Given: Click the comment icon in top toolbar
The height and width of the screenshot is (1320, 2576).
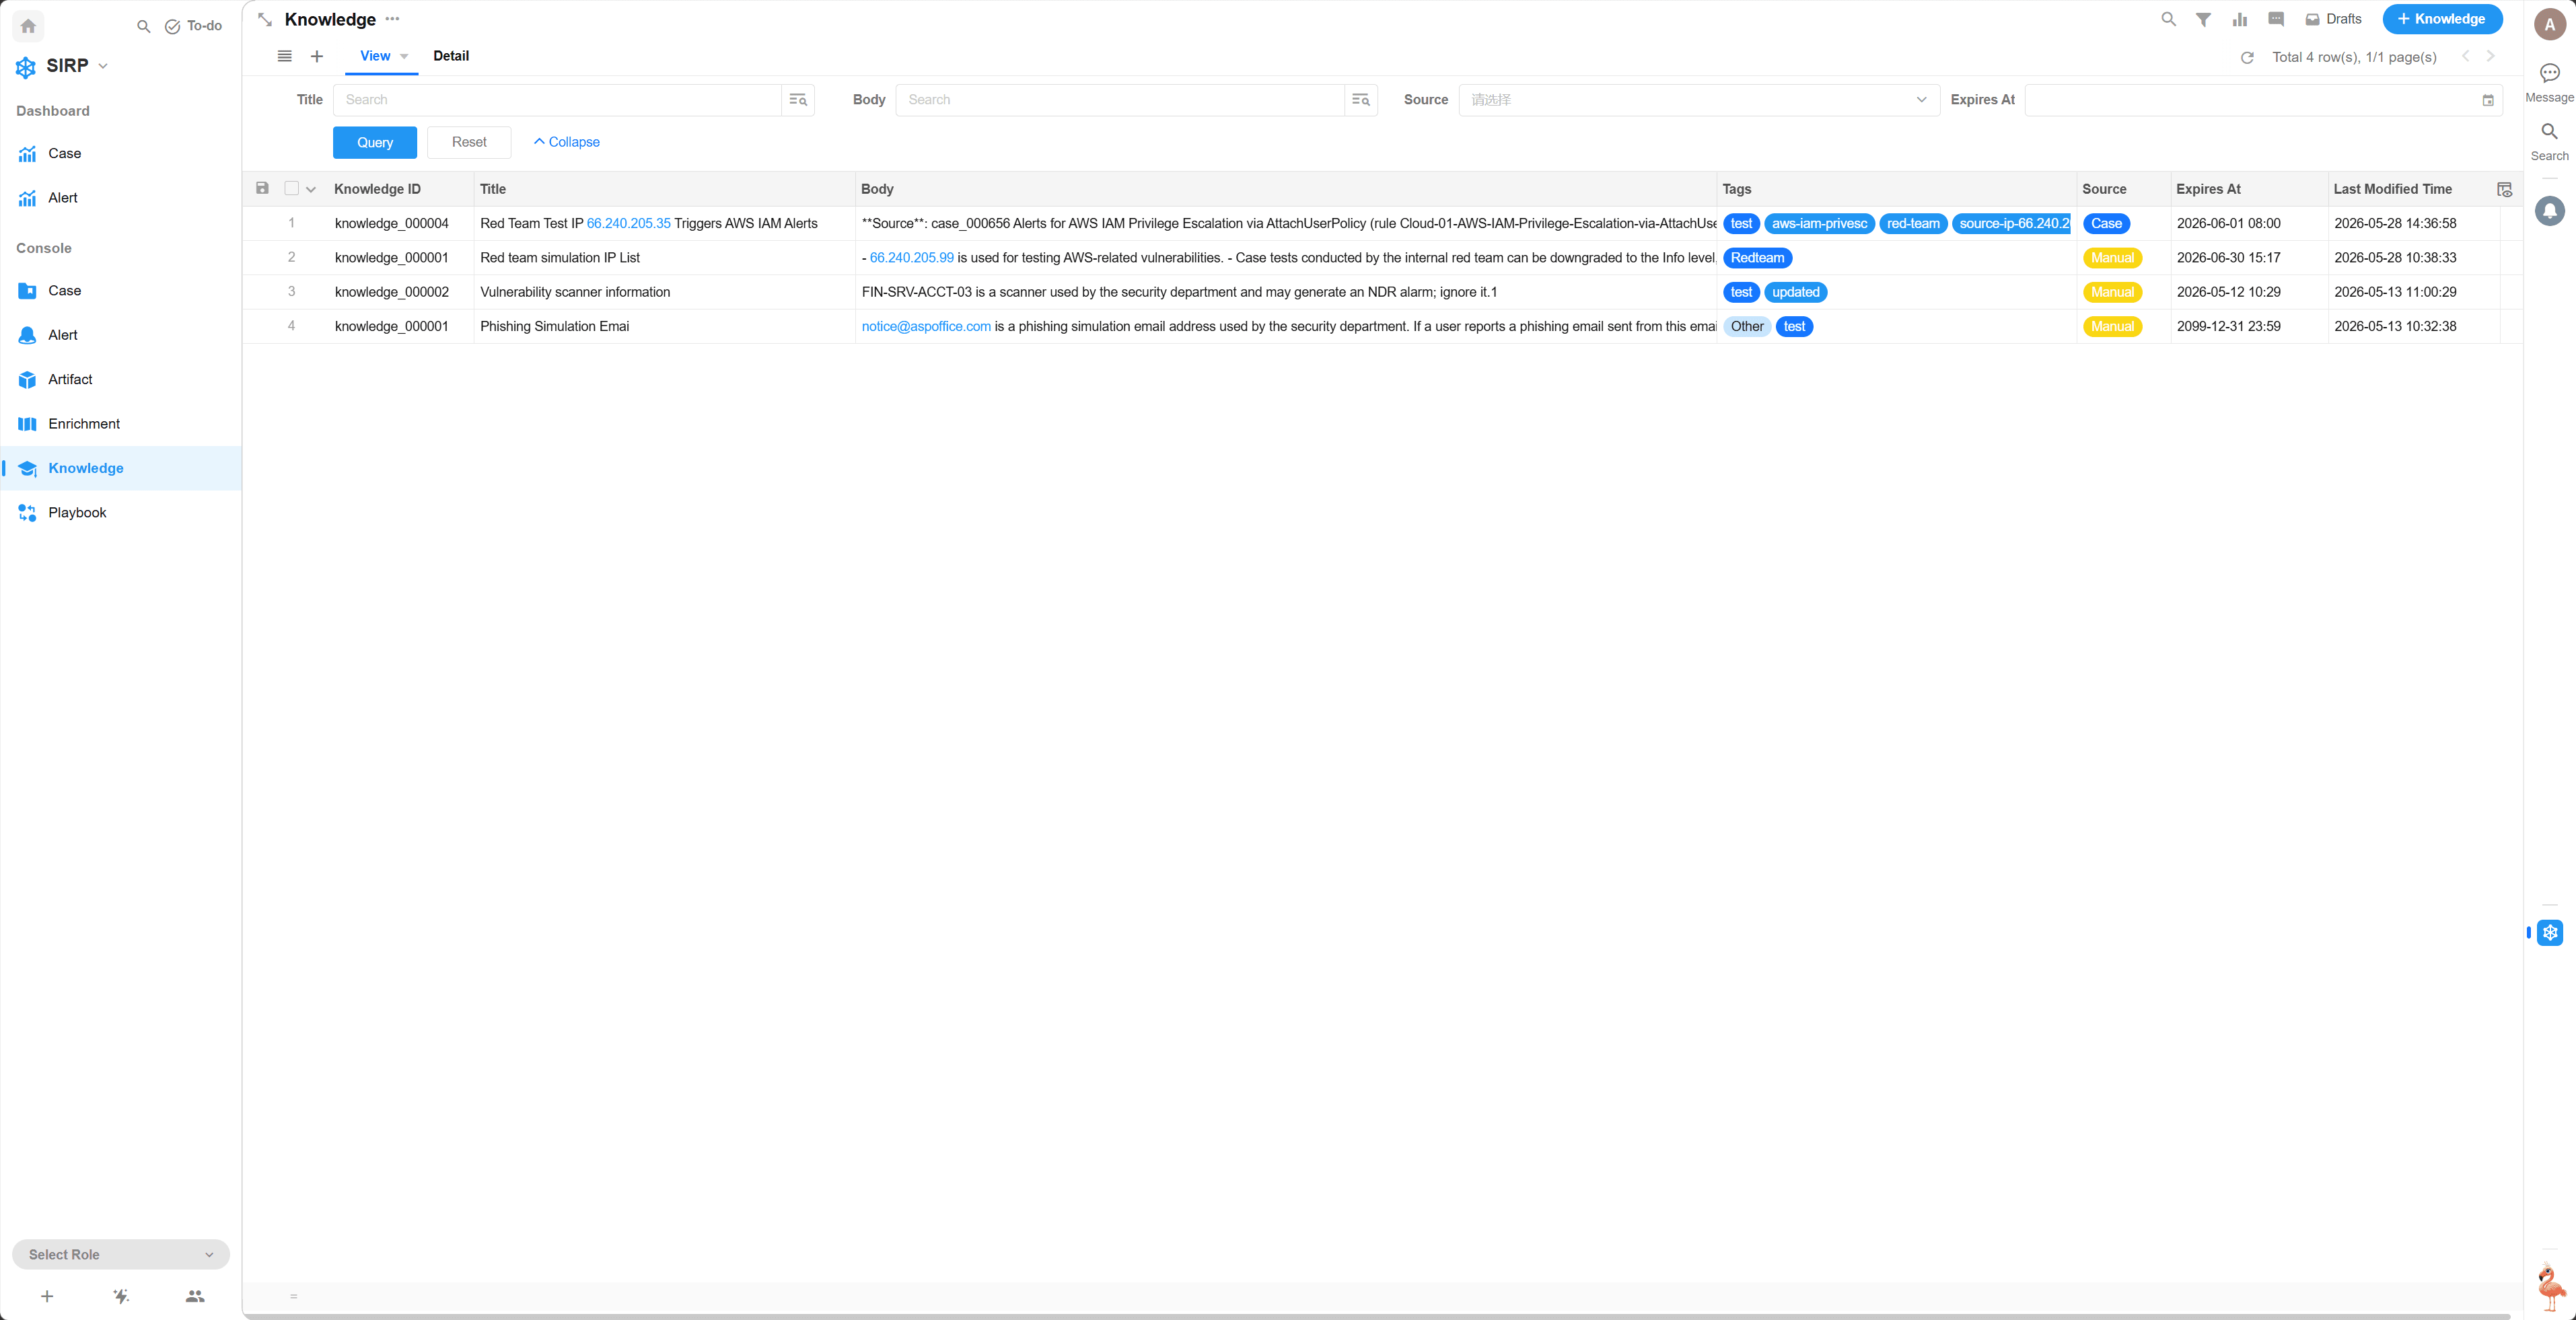Looking at the screenshot, I should point(2276,19).
